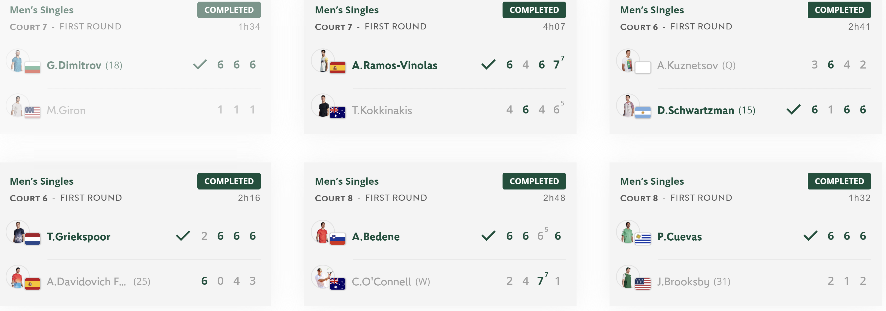Screen dimensions: 886x311
Task: Open C.O'Connell player photo thumbnail
Action: [x=323, y=277]
